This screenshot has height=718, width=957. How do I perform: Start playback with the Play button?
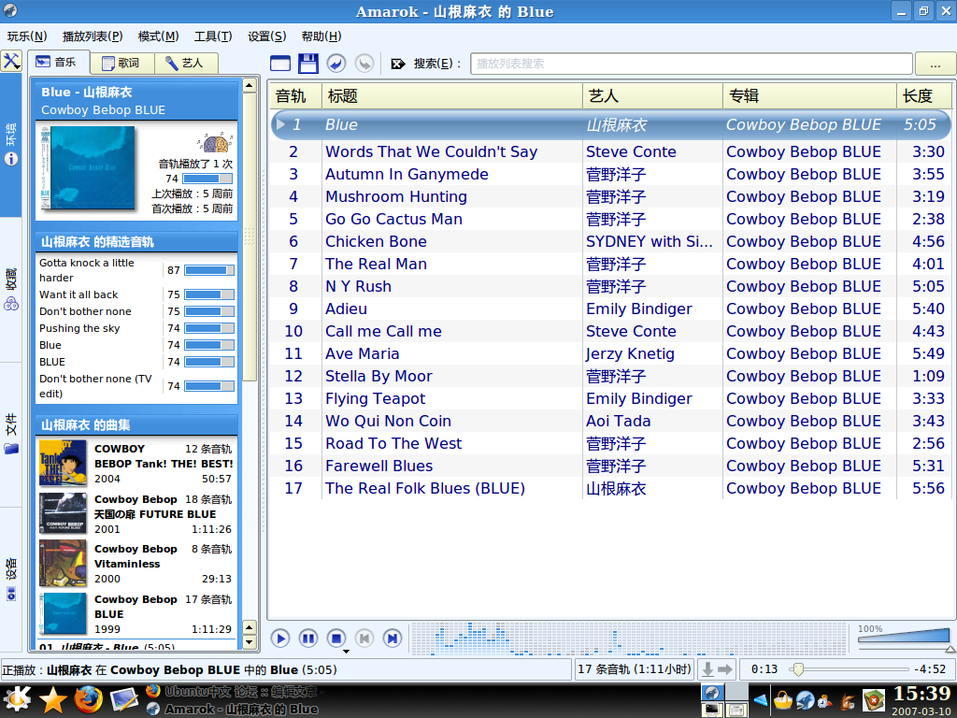point(280,639)
